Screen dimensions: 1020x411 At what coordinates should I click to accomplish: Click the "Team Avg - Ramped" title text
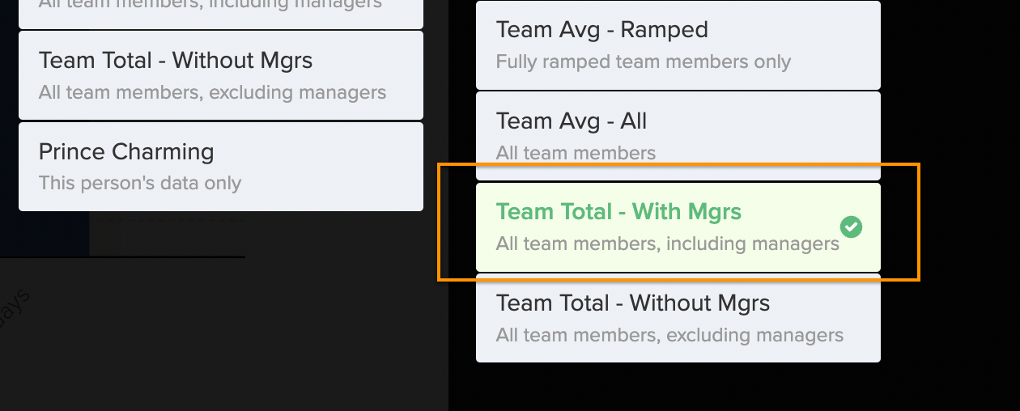[x=602, y=30]
